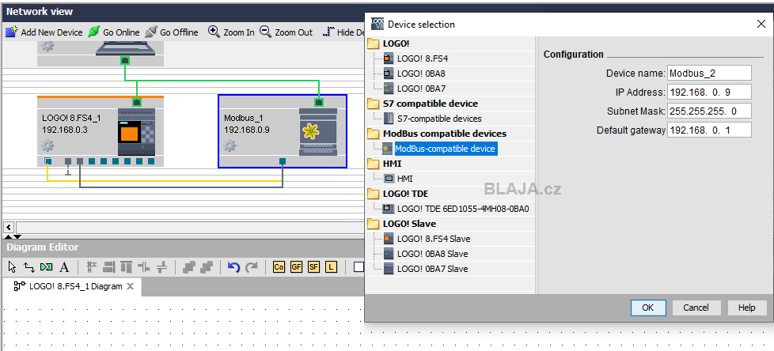
Task: Select ModBus-compatible device tree entry
Action: 446,149
